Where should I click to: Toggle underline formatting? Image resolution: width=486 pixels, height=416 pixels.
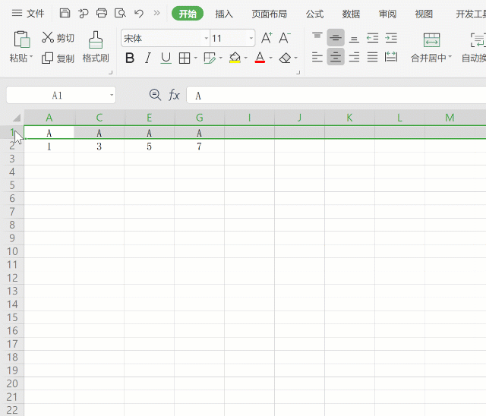click(x=166, y=58)
